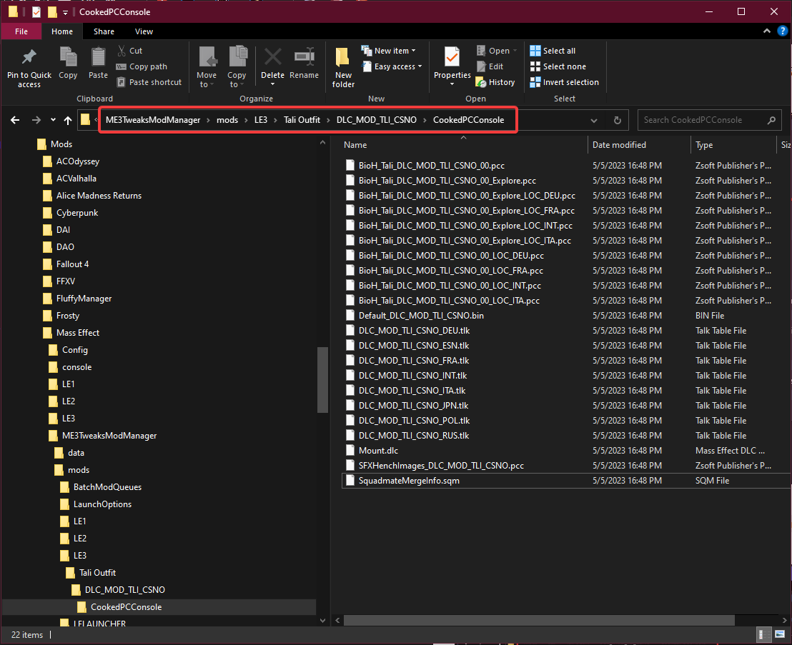The width and height of the screenshot is (792, 645).
Task: Click ME3TweaksModManager in address bar
Action: coord(153,120)
